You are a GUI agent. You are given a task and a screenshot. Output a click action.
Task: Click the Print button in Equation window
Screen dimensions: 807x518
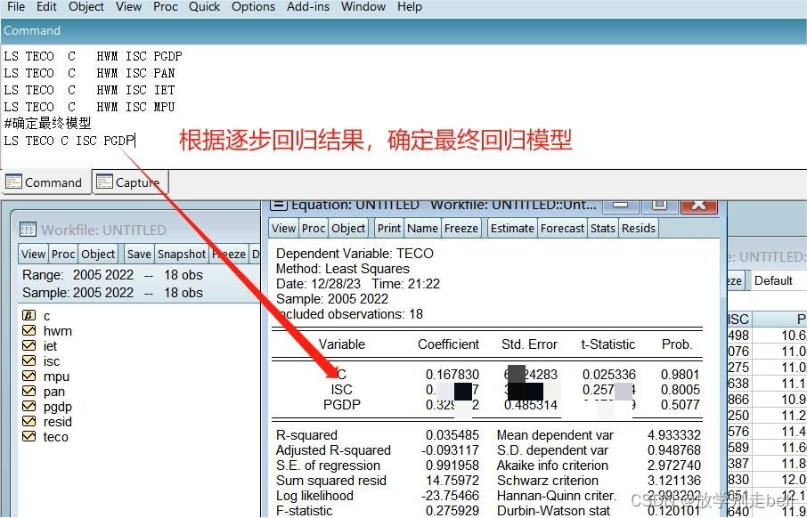(x=389, y=229)
